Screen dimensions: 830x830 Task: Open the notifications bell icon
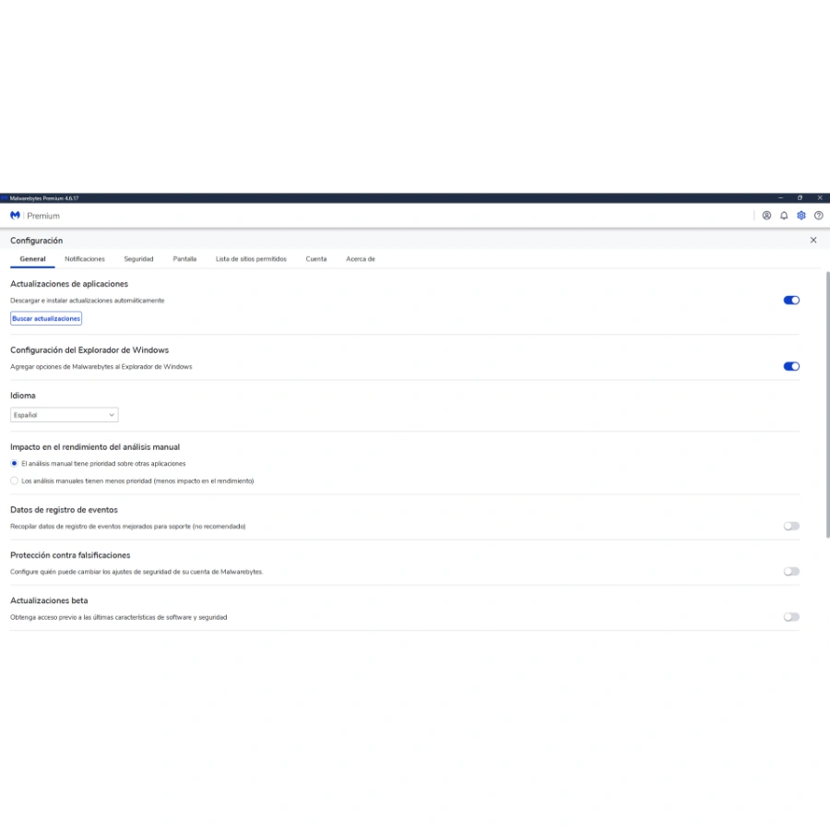pyautogui.click(x=784, y=215)
